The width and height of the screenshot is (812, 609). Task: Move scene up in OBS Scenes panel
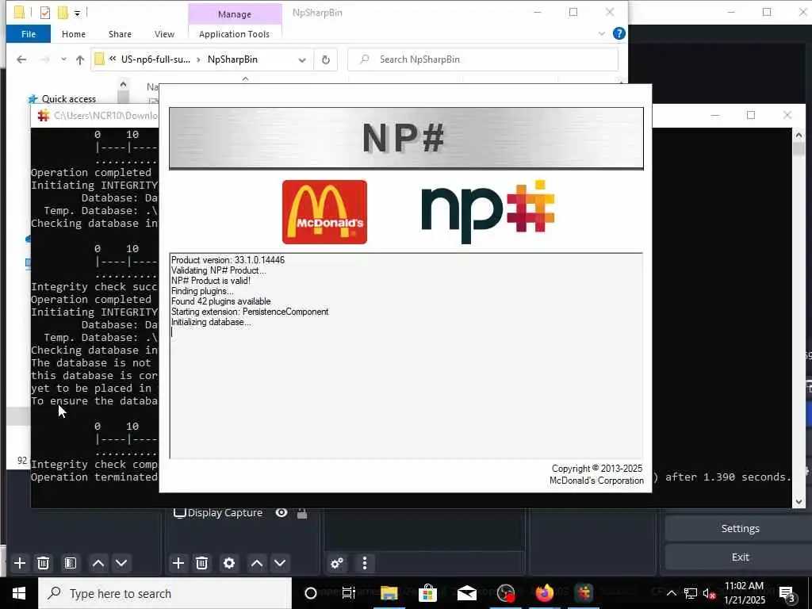[x=98, y=563]
